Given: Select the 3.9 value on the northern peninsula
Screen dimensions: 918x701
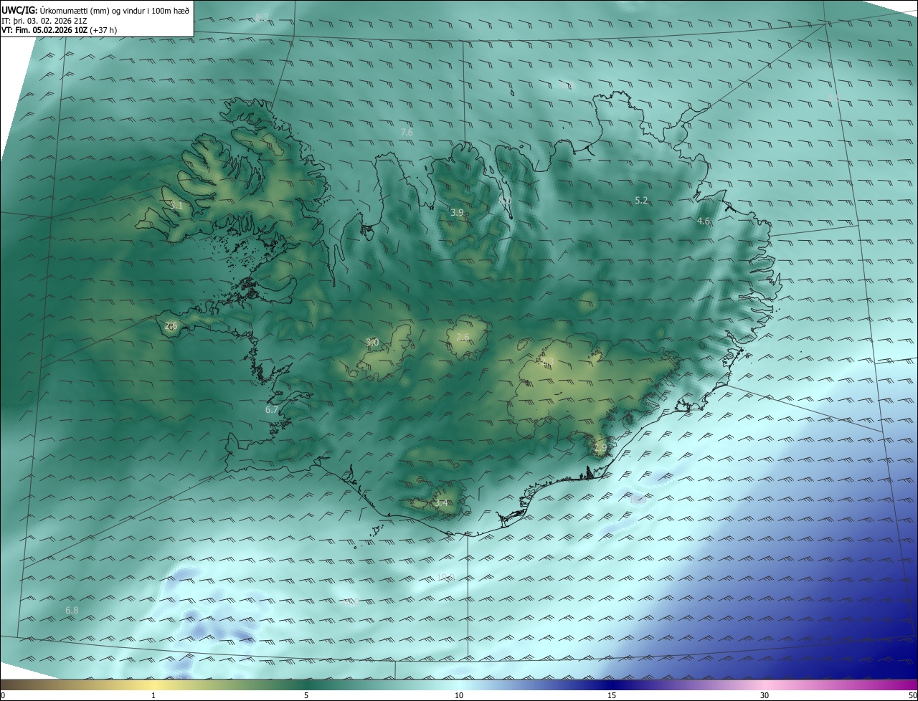Looking at the screenshot, I should [457, 212].
